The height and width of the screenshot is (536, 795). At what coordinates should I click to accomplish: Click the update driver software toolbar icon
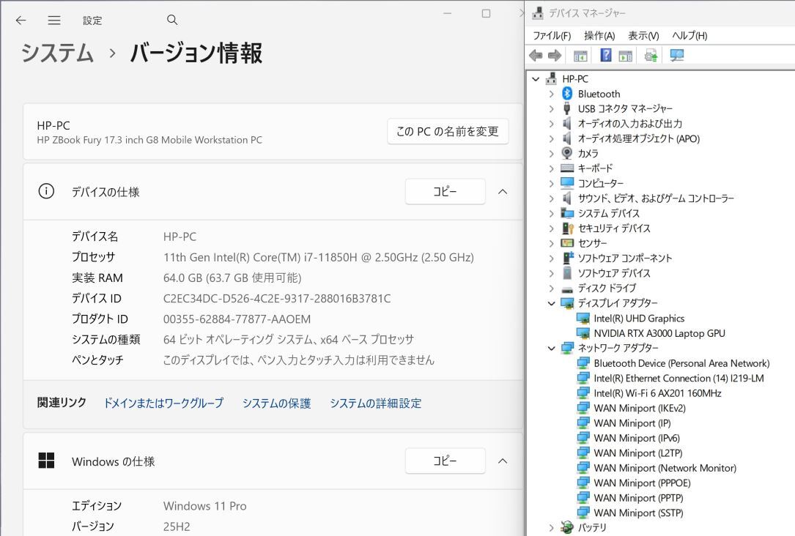pos(650,56)
